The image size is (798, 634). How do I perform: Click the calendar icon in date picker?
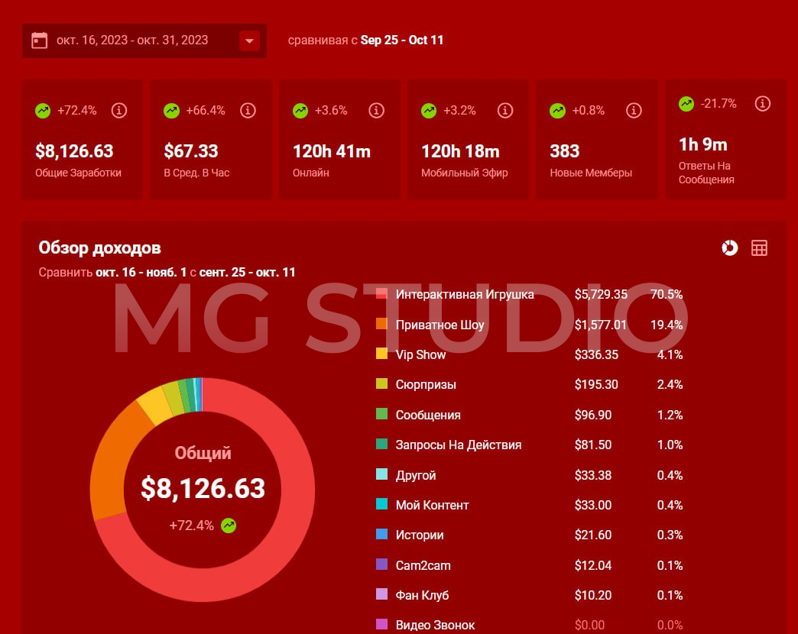[x=40, y=40]
